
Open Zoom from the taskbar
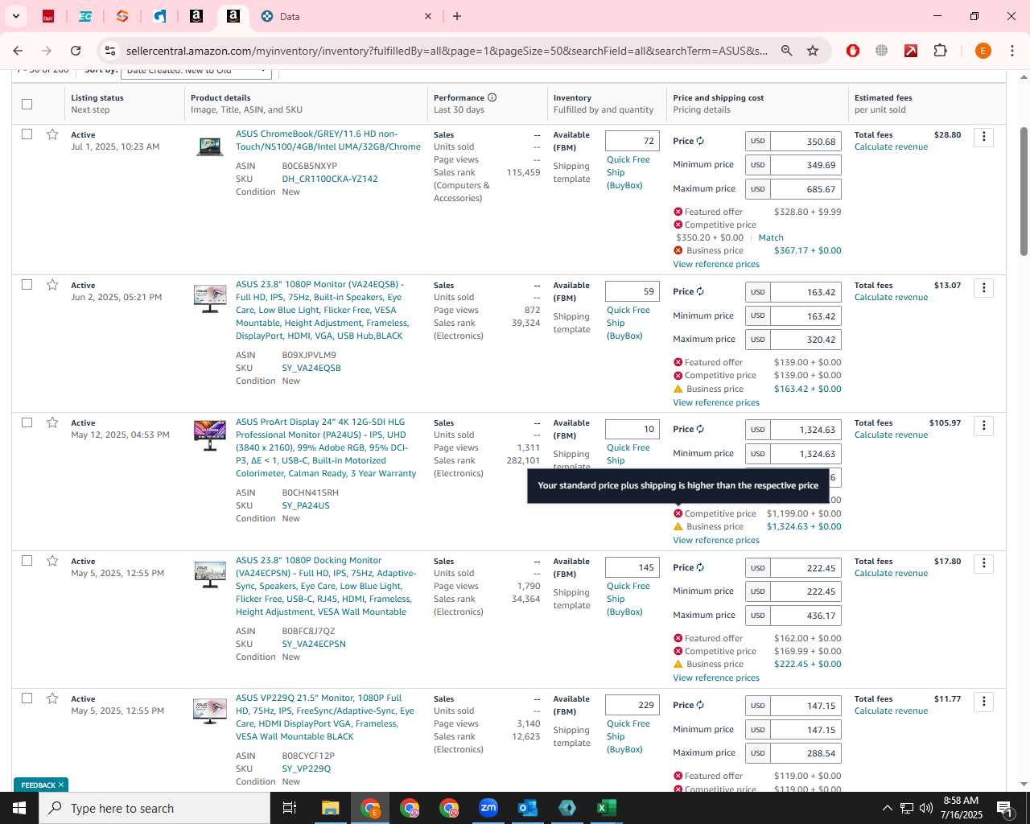(488, 808)
